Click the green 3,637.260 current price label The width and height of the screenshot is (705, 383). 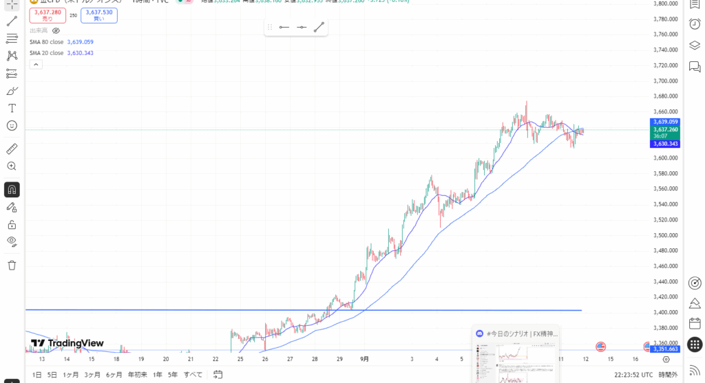[665, 133]
